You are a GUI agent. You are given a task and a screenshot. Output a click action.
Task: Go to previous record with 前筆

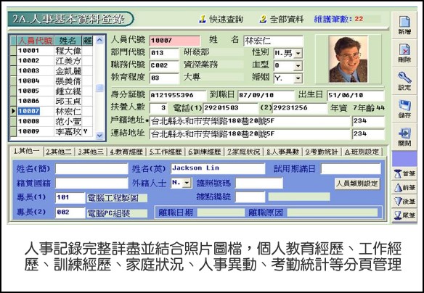(404, 188)
